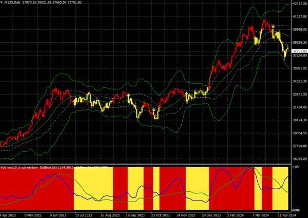Viewport: 308px width, 218px height.
Task: Click the wide yellow zone under July 2023
Action: (x=93, y=188)
